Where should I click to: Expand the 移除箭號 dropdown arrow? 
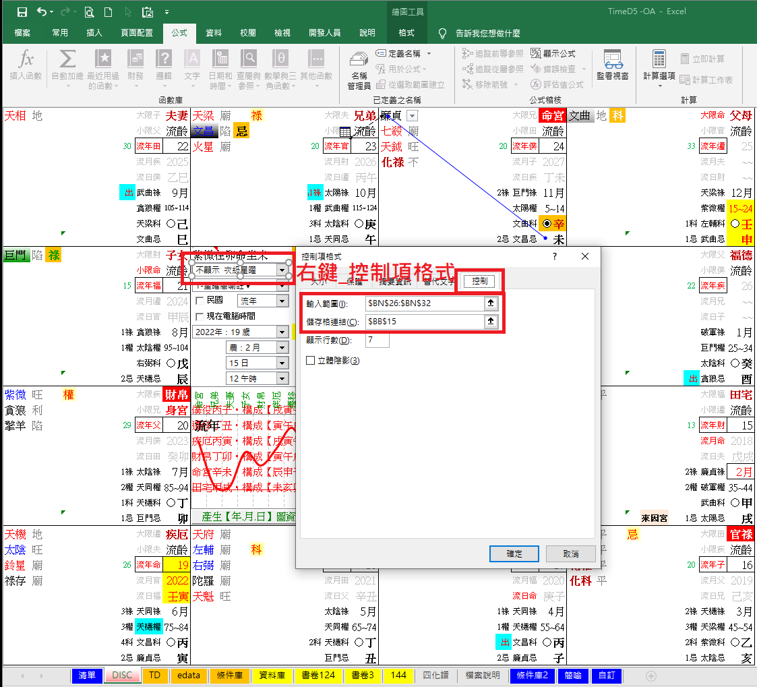(516, 84)
